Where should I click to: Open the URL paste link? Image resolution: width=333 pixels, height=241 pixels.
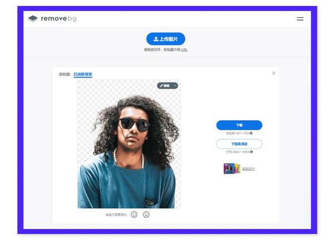click(x=184, y=50)
